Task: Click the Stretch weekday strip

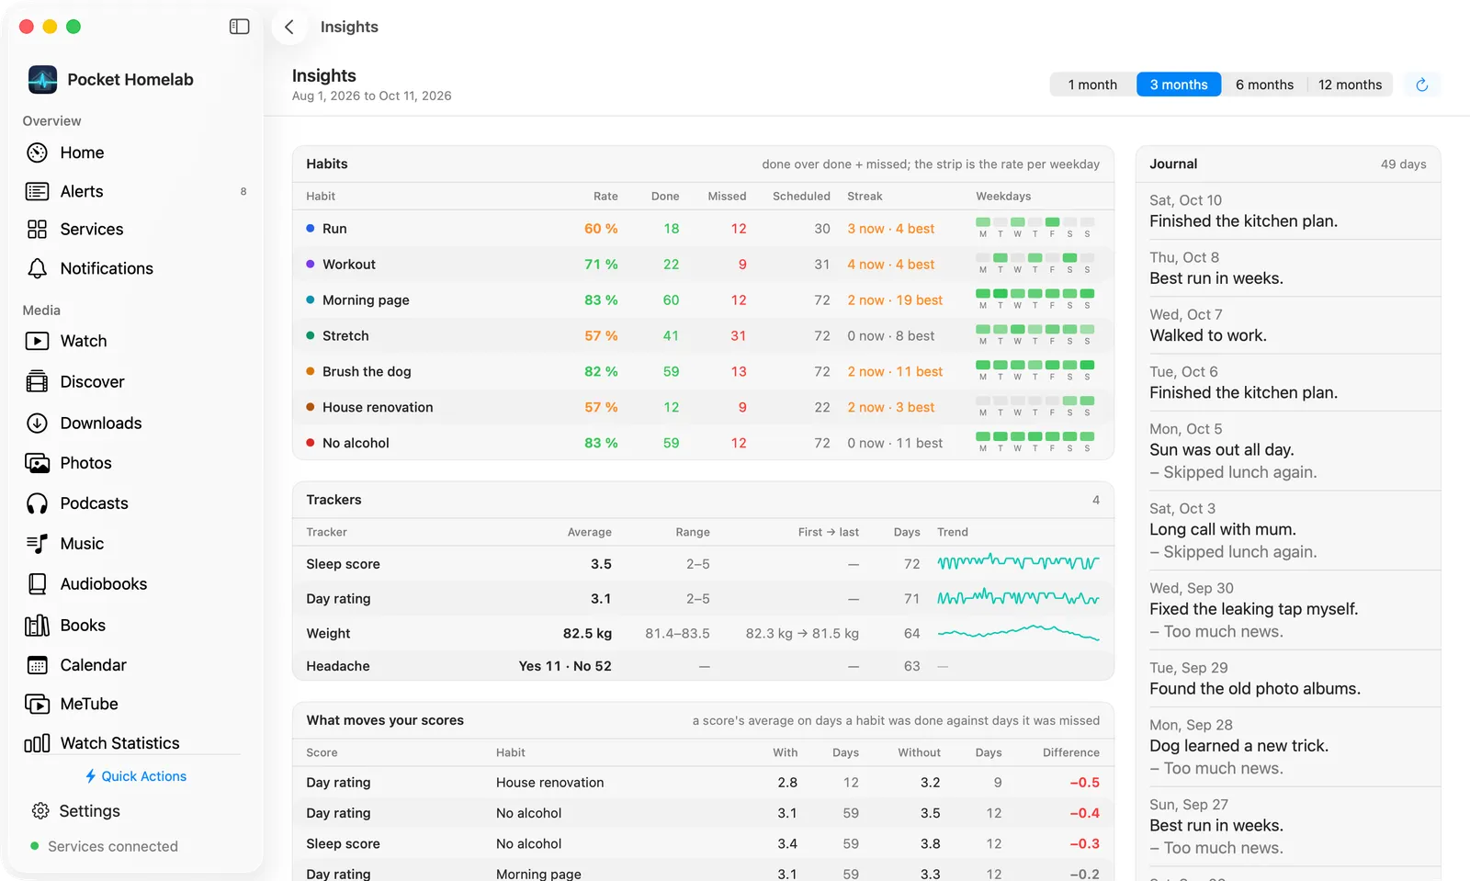Action: [x=1035, y=335]
